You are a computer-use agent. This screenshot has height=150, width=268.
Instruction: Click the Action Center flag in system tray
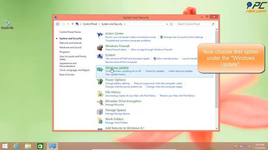pos(236,146)
